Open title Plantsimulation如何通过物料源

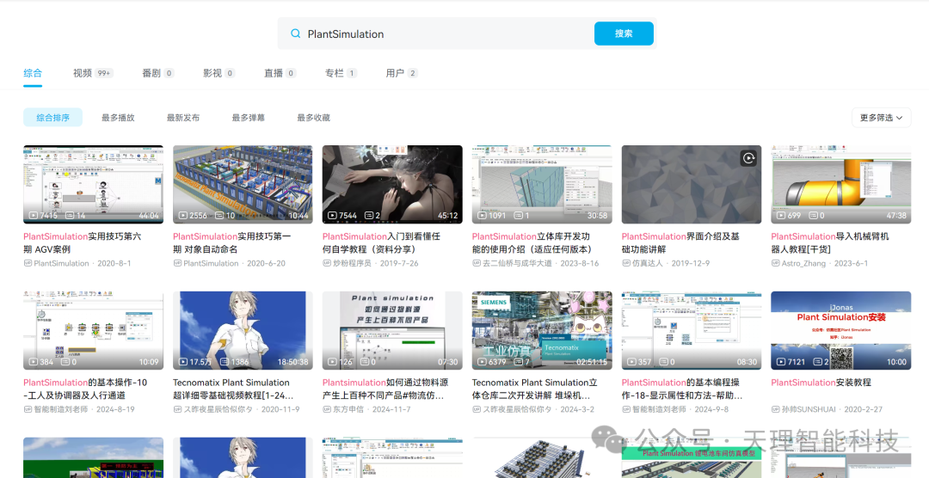tap(385, 389)
